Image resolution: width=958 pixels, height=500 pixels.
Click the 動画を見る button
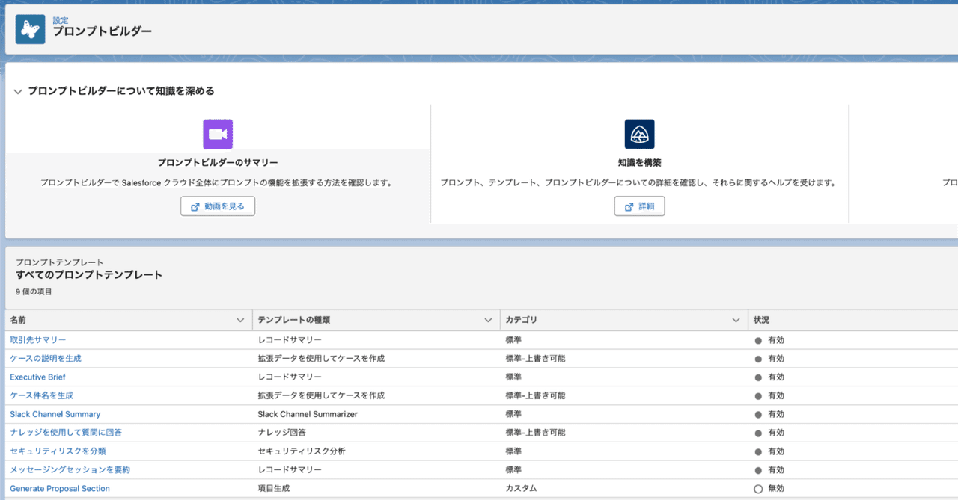point(218,206)
